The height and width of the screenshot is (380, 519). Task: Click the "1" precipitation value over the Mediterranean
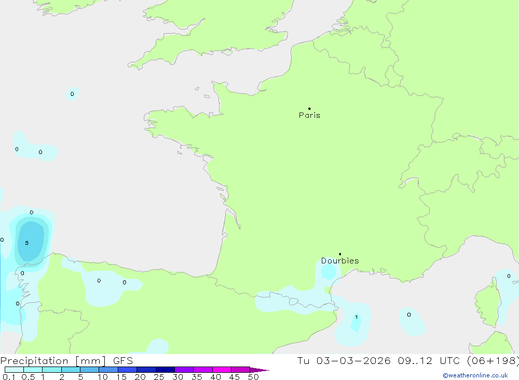click(357, 317)
